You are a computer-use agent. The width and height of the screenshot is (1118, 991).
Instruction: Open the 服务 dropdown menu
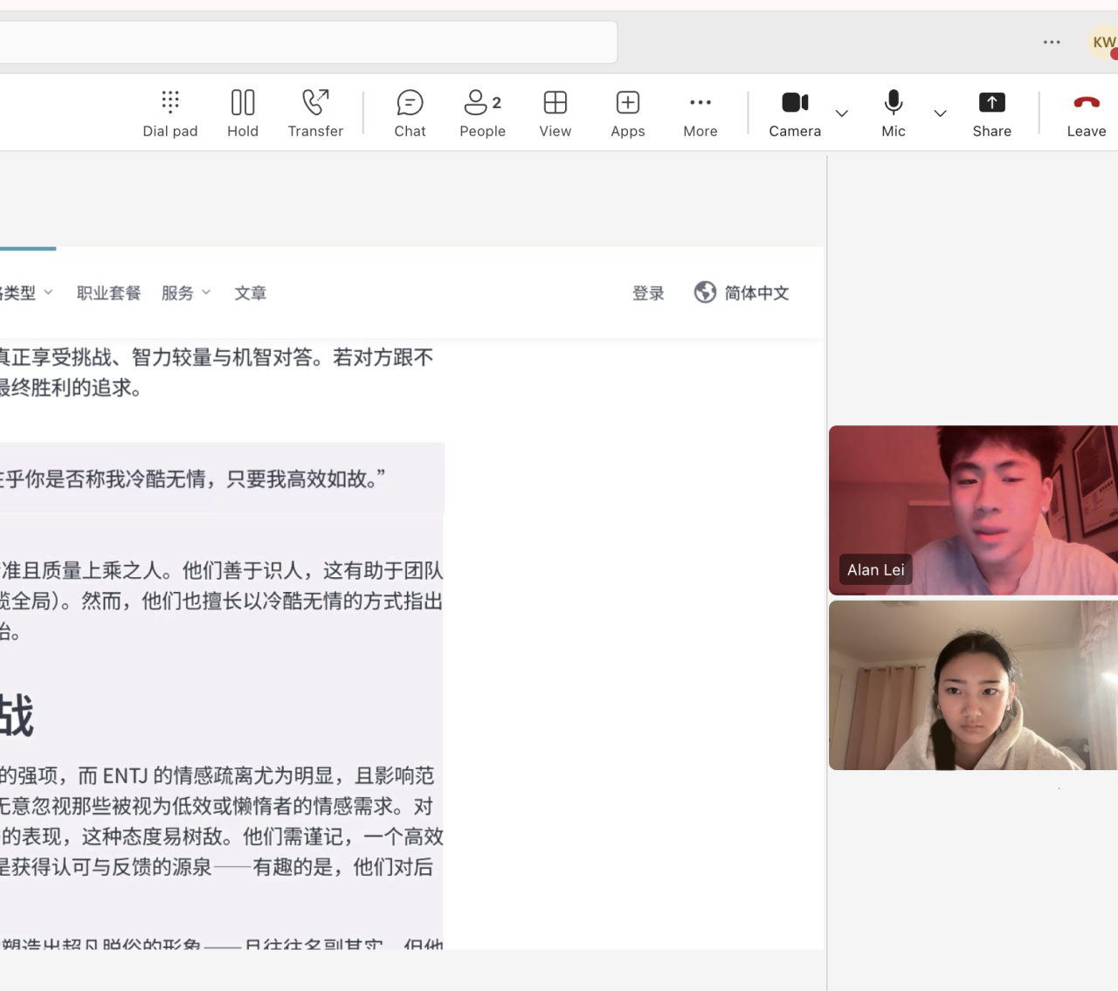coord(185,293)
